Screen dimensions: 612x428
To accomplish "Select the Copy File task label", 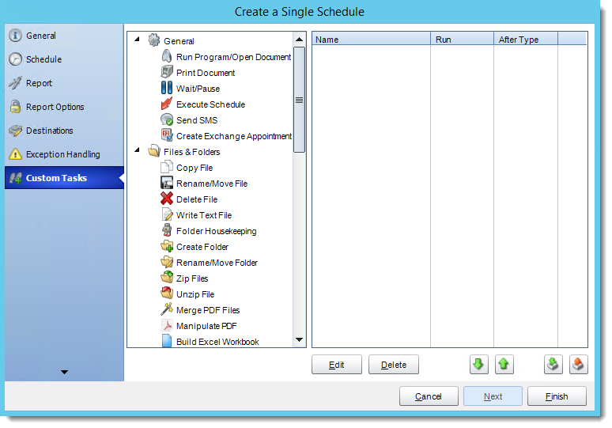I will coord(195,168).
